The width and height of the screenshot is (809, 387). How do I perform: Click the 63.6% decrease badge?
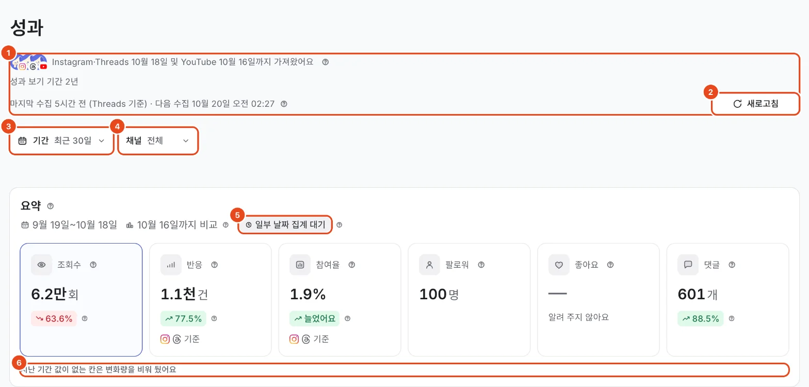[54, 318]
